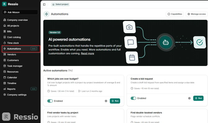208x123 pixels.
Task: Click the Manage access button
Action: (x=197, y=14)
